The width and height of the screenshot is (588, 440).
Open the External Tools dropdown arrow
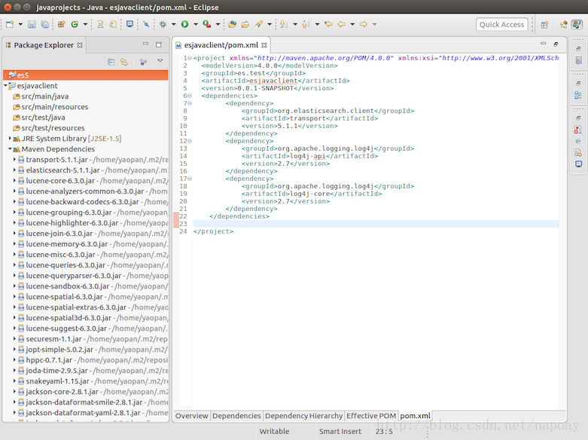pos(218,24)
